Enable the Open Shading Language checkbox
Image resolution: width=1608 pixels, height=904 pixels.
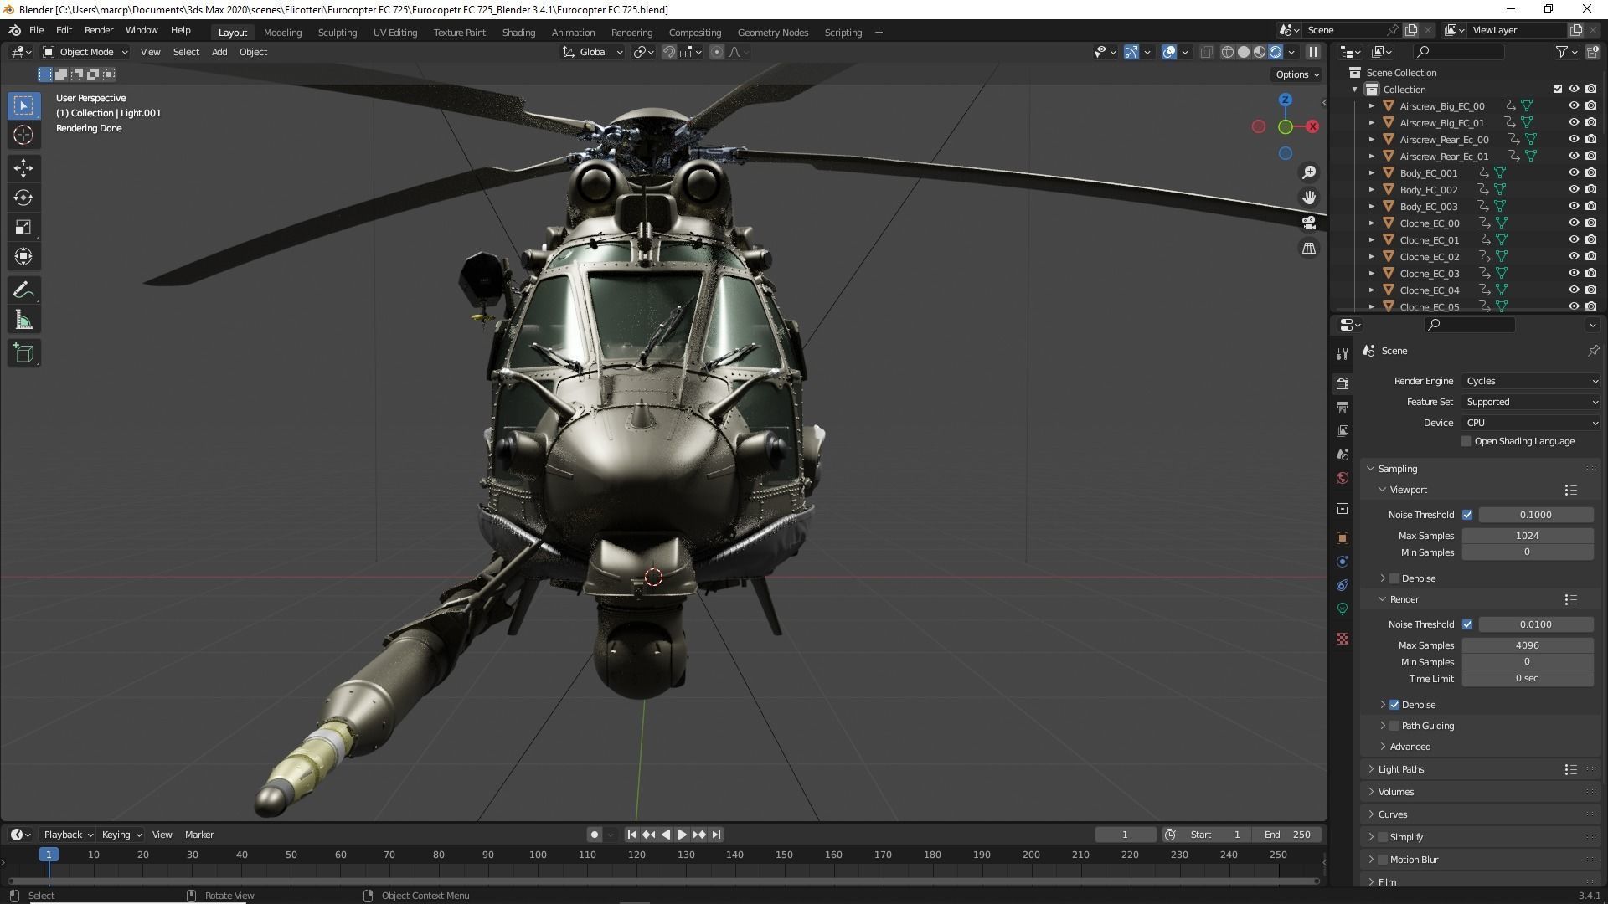[1466, 441]
